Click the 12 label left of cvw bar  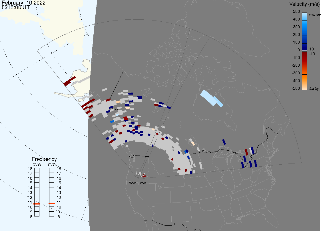pyautogui.click(x=30, y=197)
